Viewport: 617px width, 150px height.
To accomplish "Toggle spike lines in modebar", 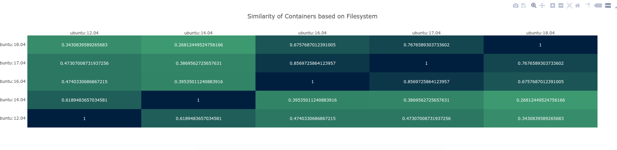I will coord(588,5).
